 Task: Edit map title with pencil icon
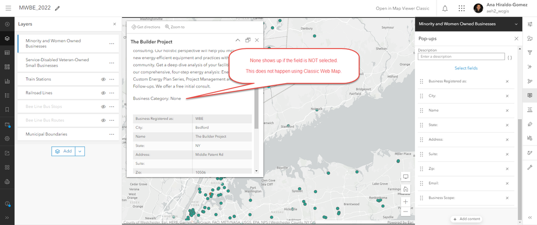point(57,8)
